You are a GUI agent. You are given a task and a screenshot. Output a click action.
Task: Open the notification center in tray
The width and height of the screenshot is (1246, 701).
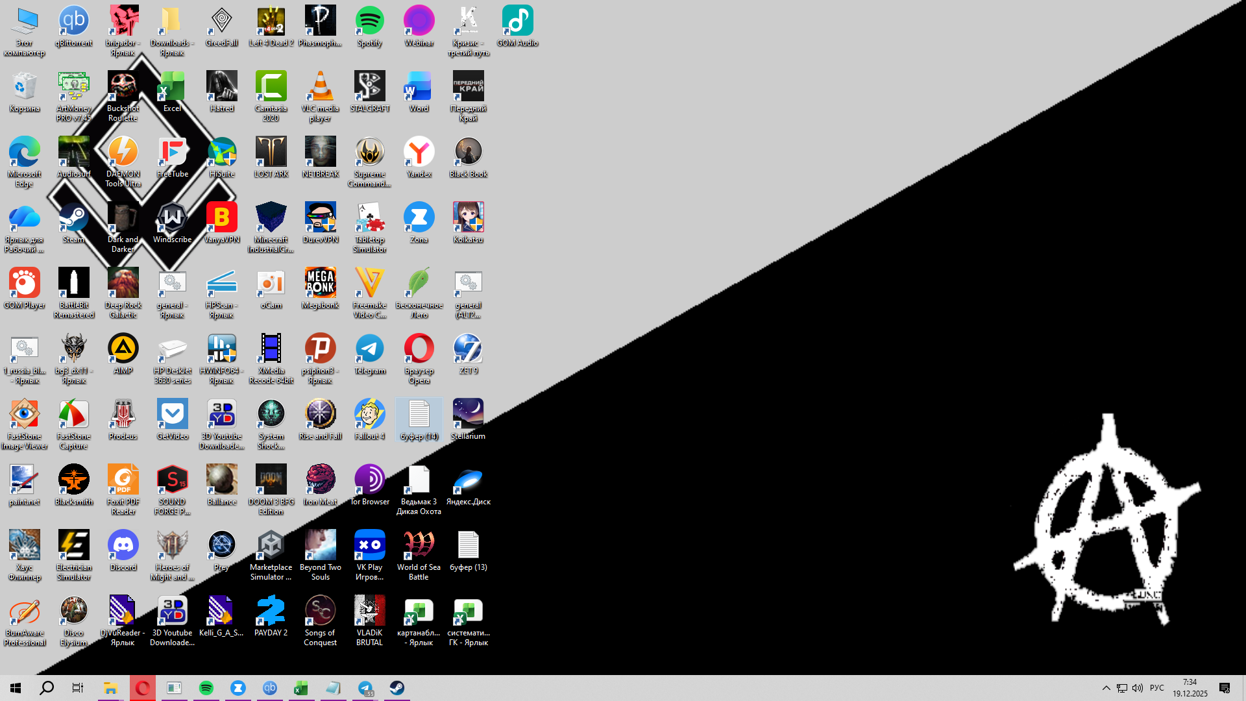tap(1225, 688)
